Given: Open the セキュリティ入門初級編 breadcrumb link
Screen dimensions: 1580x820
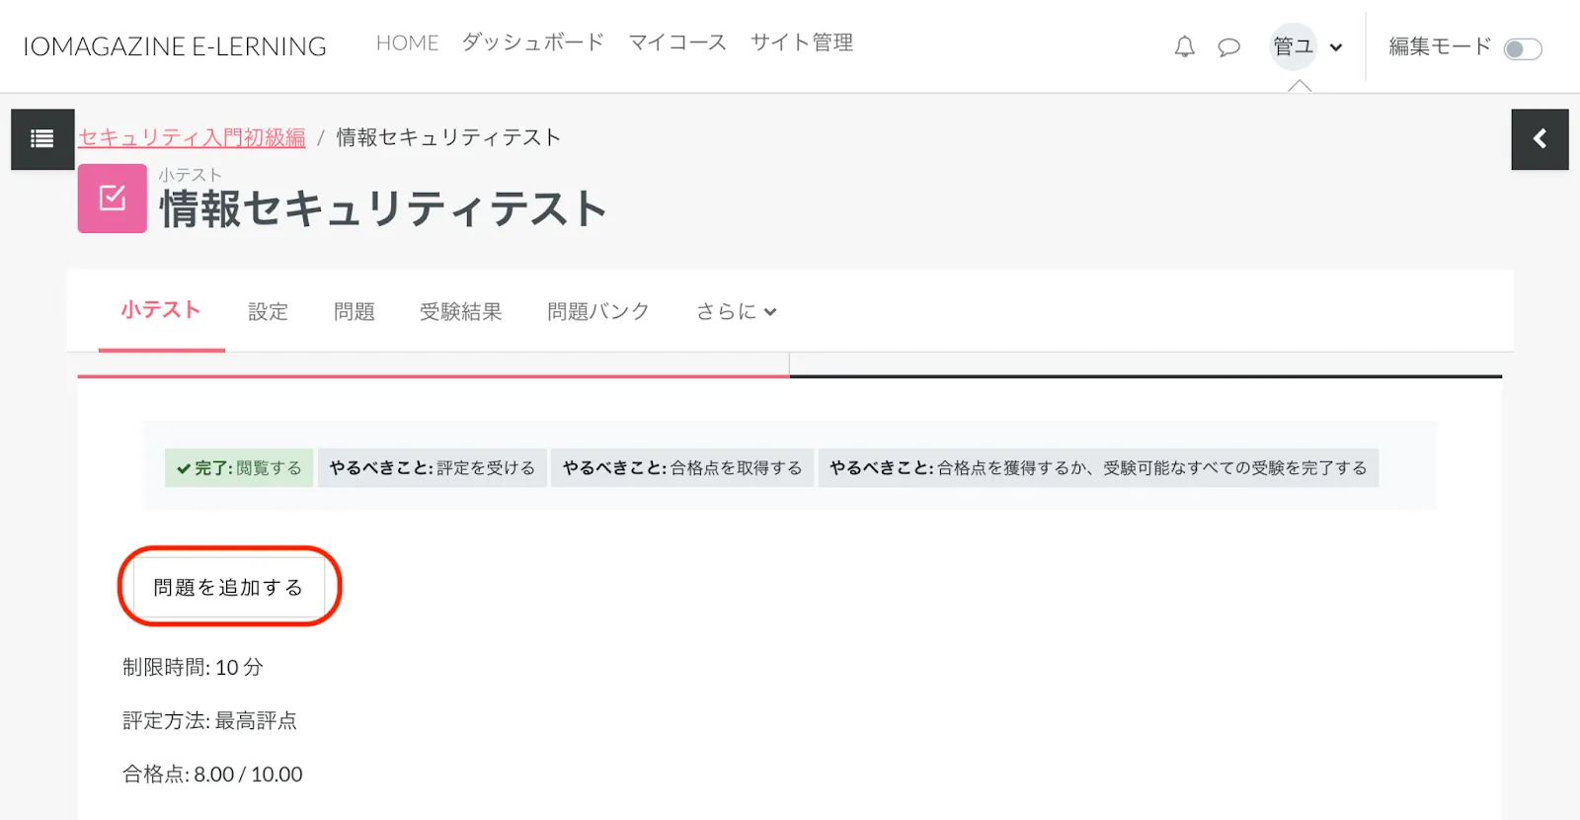Looking at the screenshot, I should click(x=192, y=137).
